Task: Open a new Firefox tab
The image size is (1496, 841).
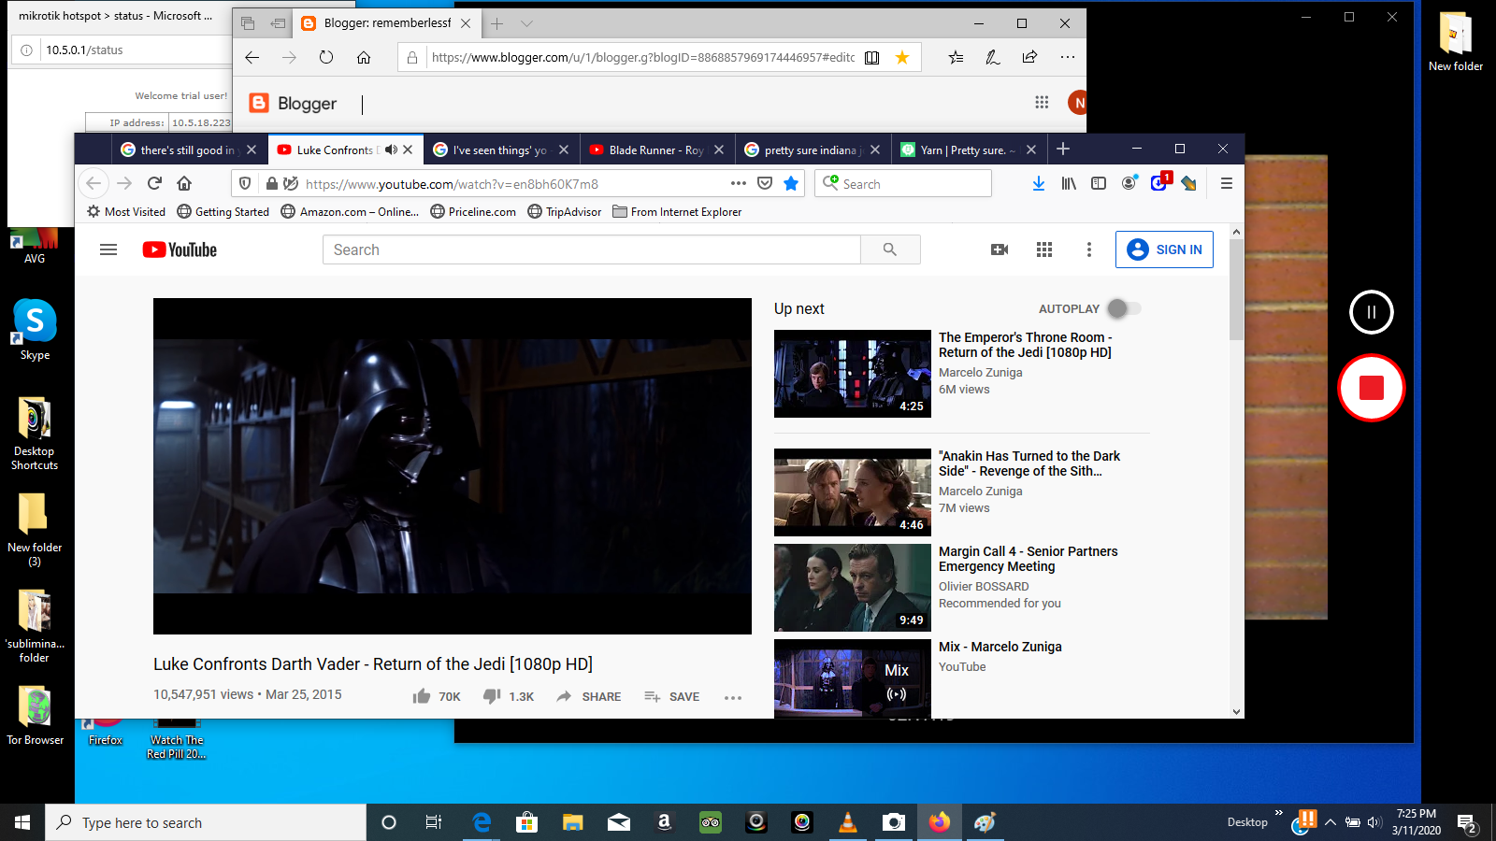Action: pyautogui.click(x=1063, y=149)
